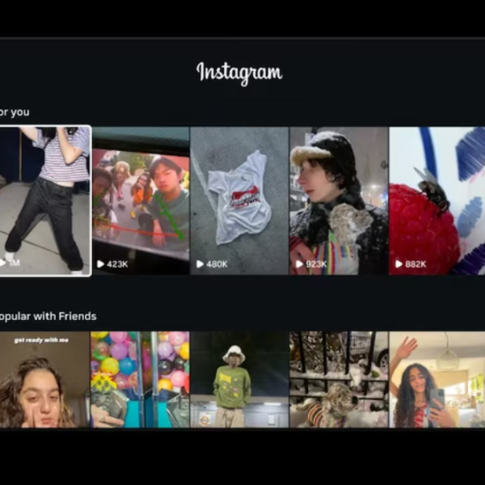
Task: Select the 'For you' section heading
Action: tap(15, 112)
